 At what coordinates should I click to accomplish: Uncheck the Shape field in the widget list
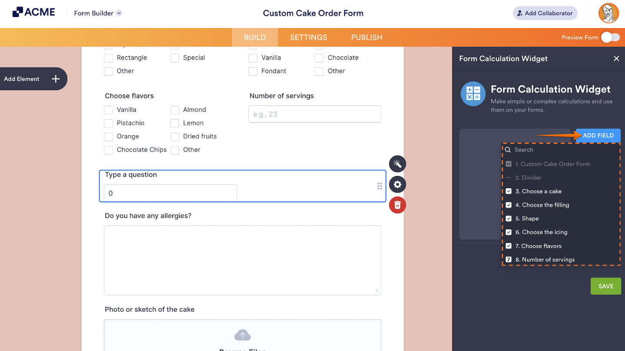click(x=508, y=218)
